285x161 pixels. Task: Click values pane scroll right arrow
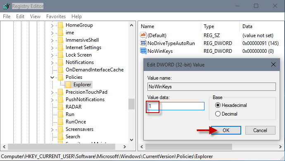(280, 147)
